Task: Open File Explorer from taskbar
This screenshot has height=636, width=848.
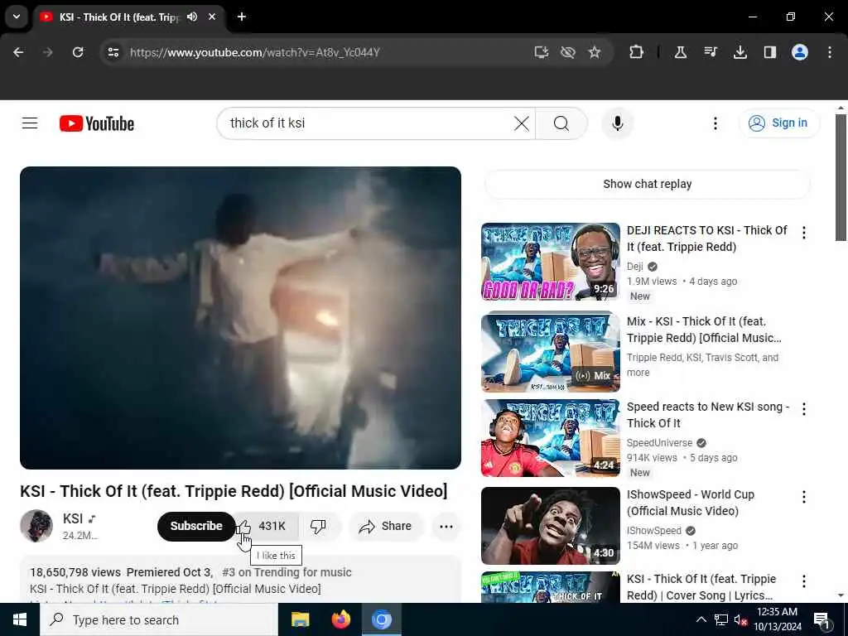Action: pyautogui.click(x=300, y=619)
